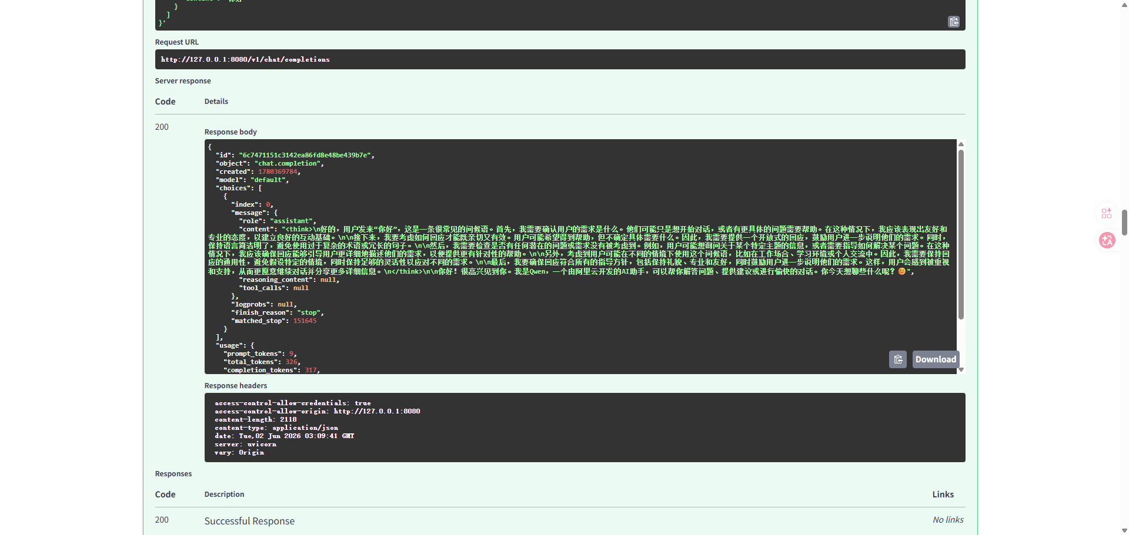This screenshot has height=535, width=1129.
Task: Copy the response body with clipboard icon
Action: pos(898,359)
